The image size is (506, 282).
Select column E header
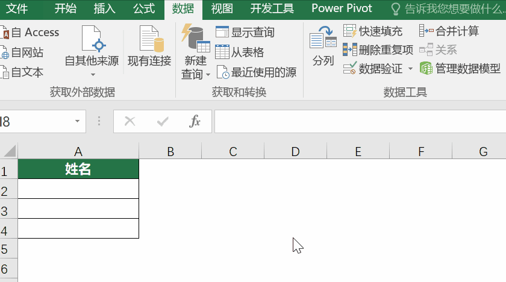pyautogui.click(x=358, y=151)
